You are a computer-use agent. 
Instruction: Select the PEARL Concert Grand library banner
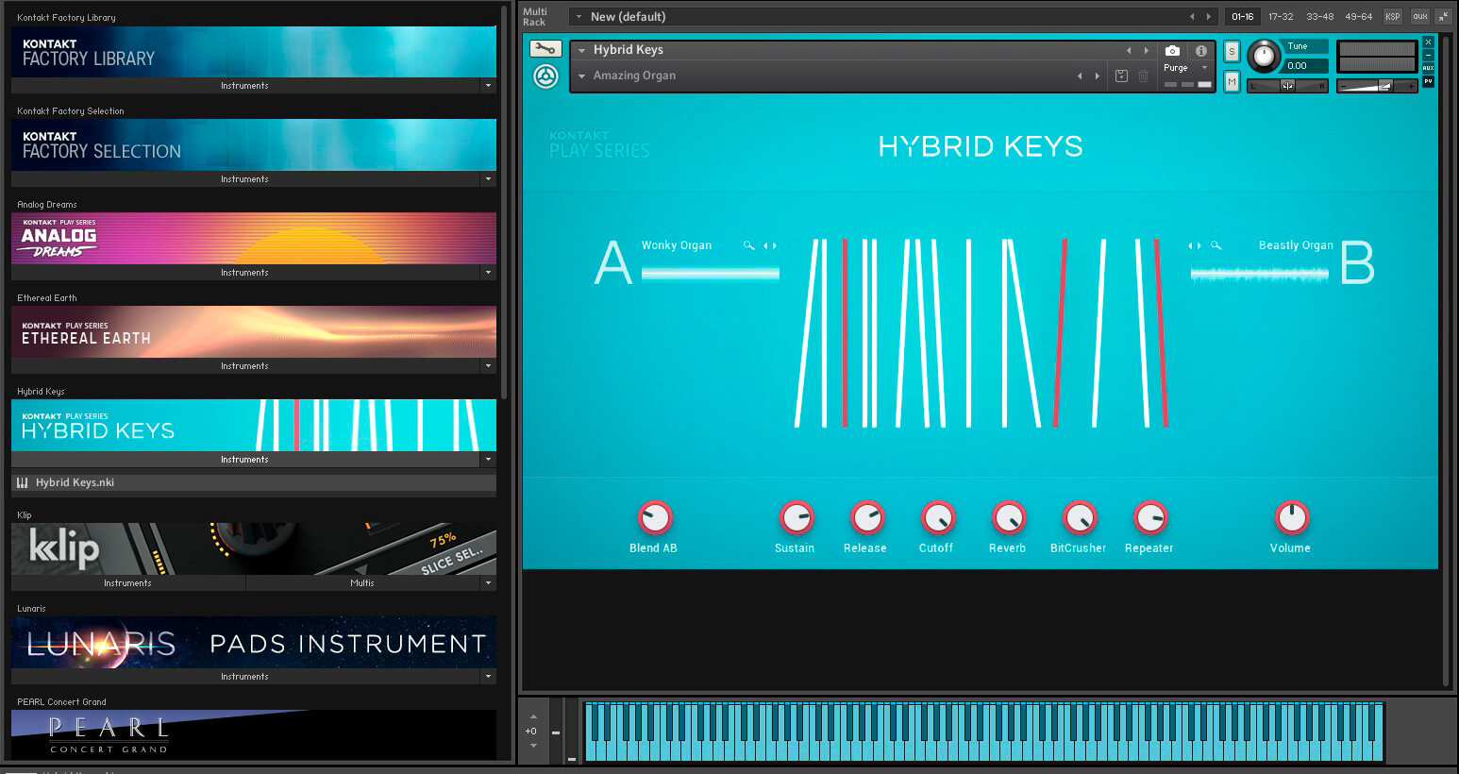254,733
